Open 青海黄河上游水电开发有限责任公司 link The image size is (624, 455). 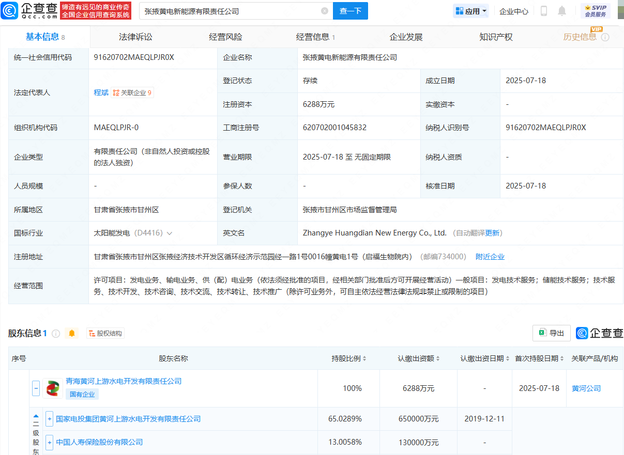[x=124, y=381]
